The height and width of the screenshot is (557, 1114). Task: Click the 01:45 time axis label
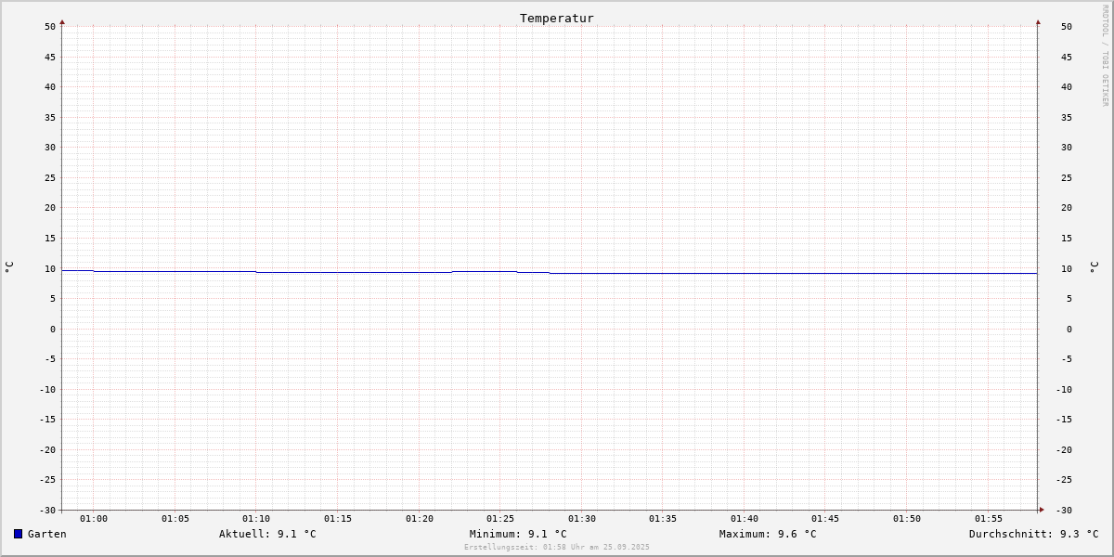click(x=825, y=519)
